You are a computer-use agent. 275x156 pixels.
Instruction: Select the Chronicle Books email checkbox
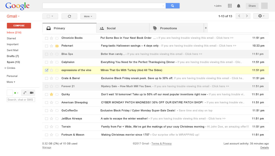[46, 38]
